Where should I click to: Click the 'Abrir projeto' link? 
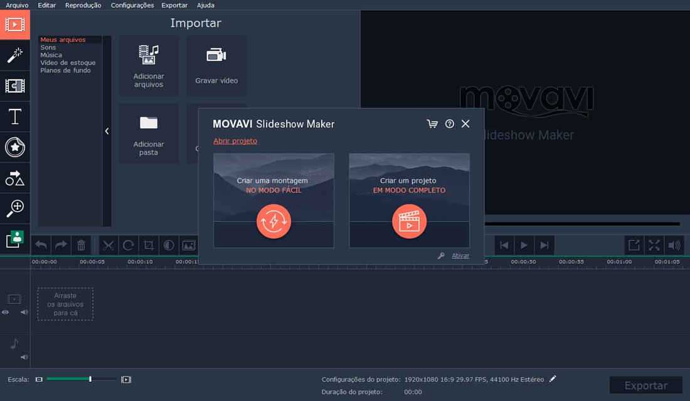235,141
